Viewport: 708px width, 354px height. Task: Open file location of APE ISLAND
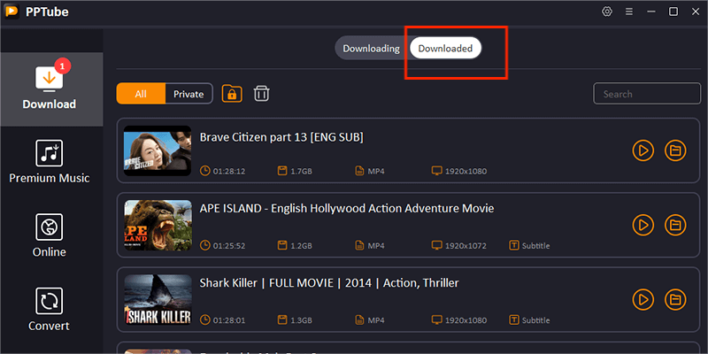tap(675, 225)
